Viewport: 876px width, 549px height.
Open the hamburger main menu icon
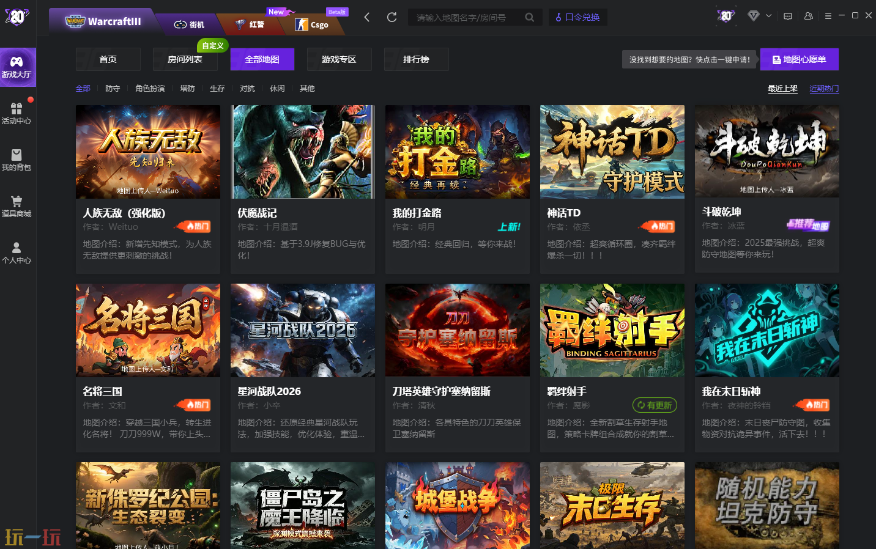[828, 16]
